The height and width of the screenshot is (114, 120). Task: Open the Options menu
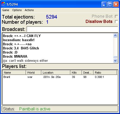[x=17, y=10]
